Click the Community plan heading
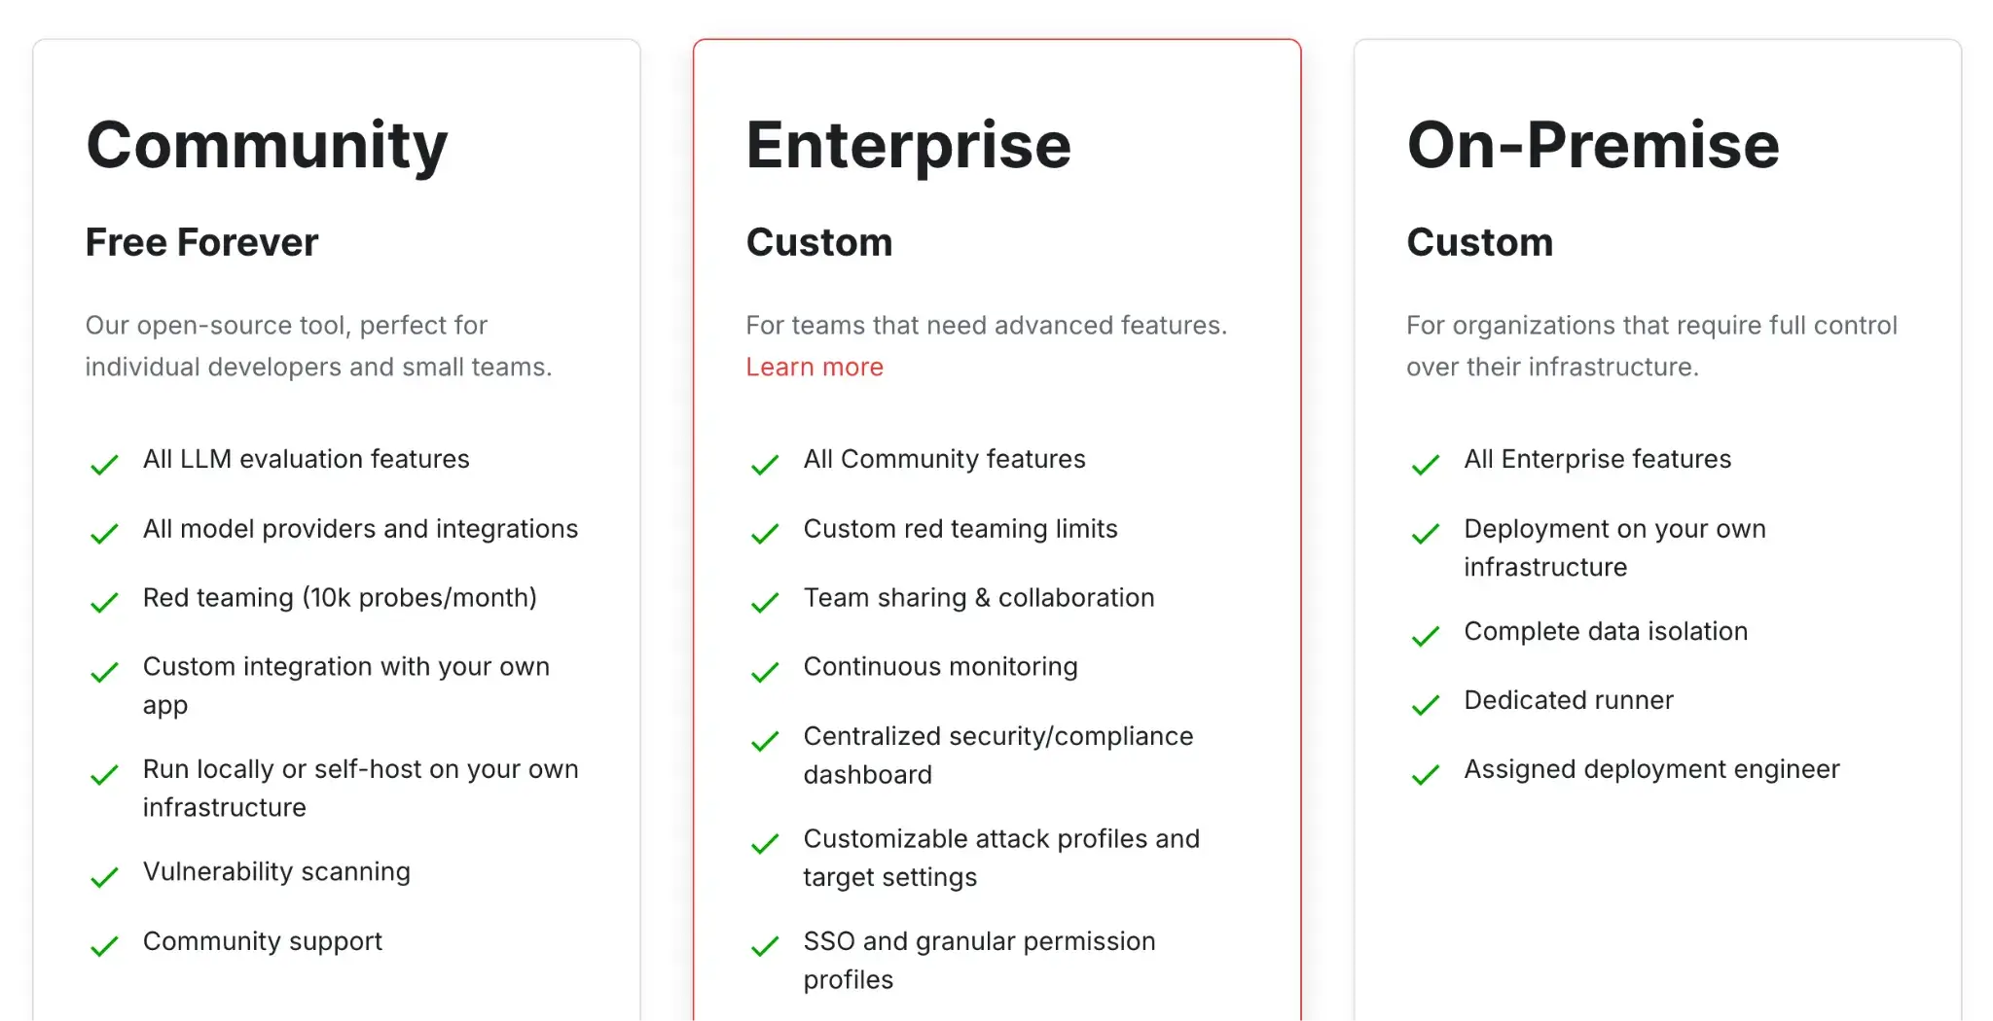 [267, 146]
